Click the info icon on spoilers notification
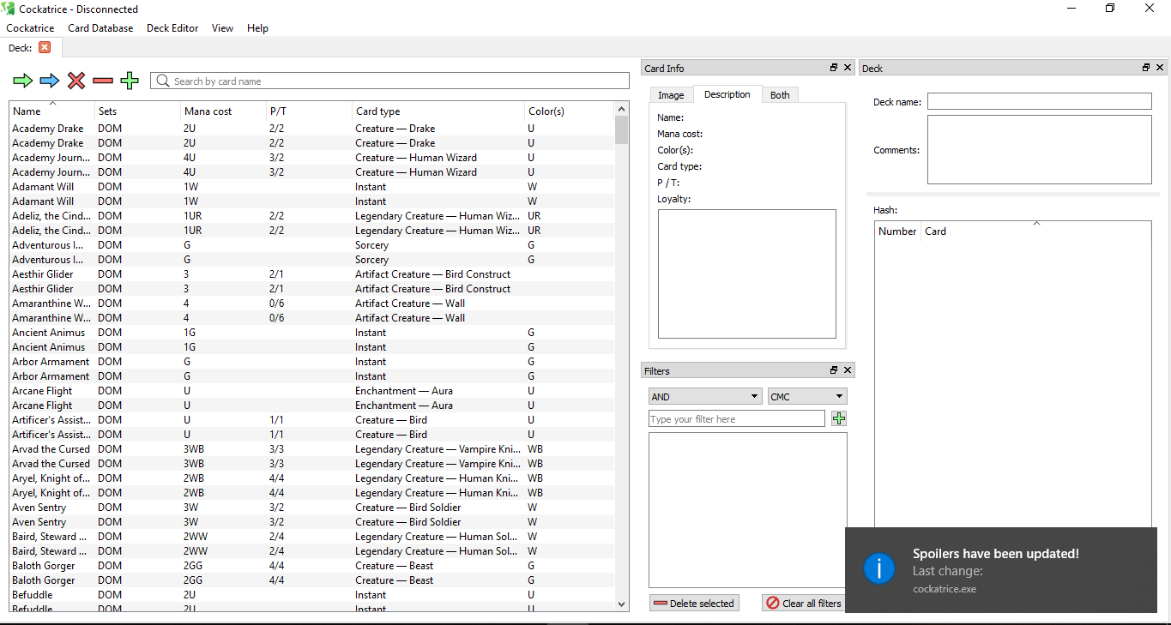The image size is (1171, 625). [x=879, y=568]
